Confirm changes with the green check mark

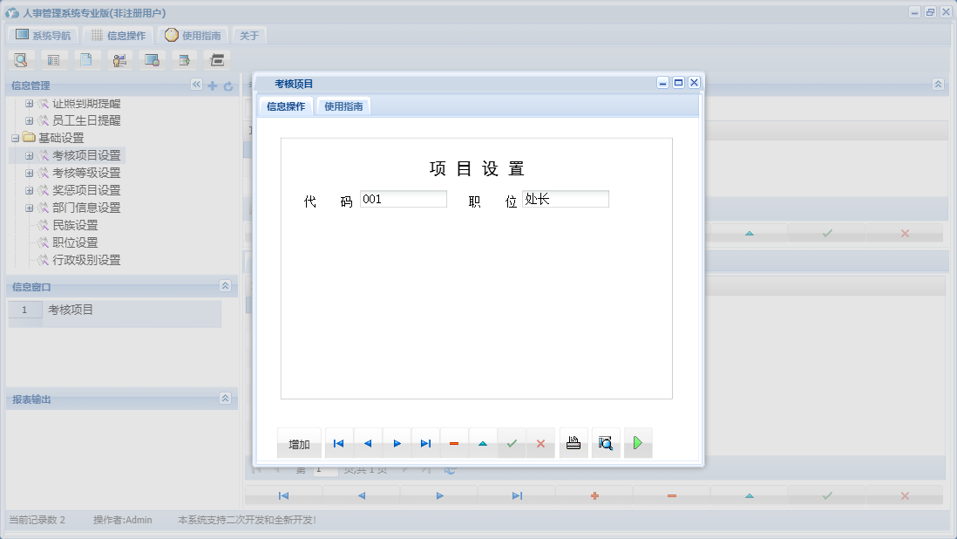(x=512, y=442)
